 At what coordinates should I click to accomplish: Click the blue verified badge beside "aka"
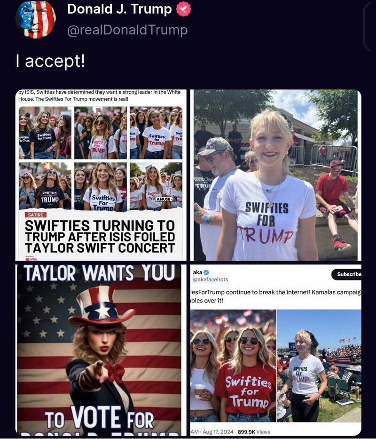click(x=206, y=272)
